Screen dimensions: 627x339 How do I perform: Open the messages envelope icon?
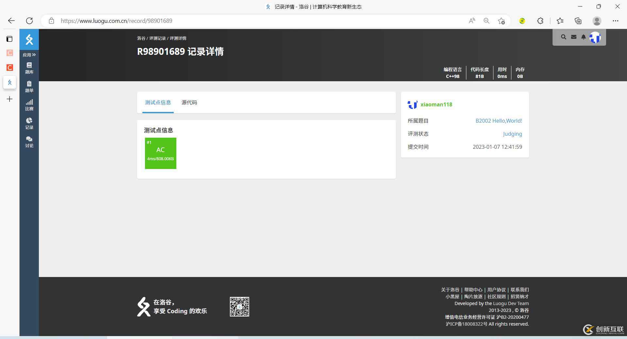574,37
